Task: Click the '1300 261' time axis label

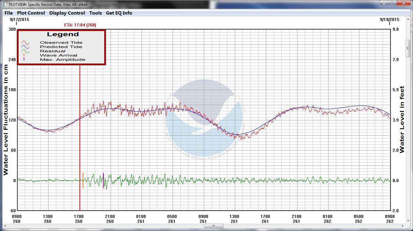Action: 234,219
